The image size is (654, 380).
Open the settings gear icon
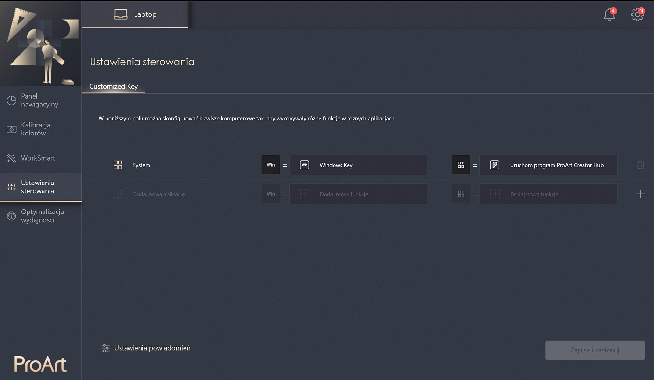tap(637, 14)
